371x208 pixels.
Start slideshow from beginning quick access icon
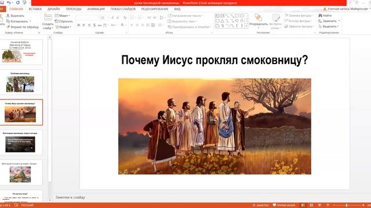24,2
